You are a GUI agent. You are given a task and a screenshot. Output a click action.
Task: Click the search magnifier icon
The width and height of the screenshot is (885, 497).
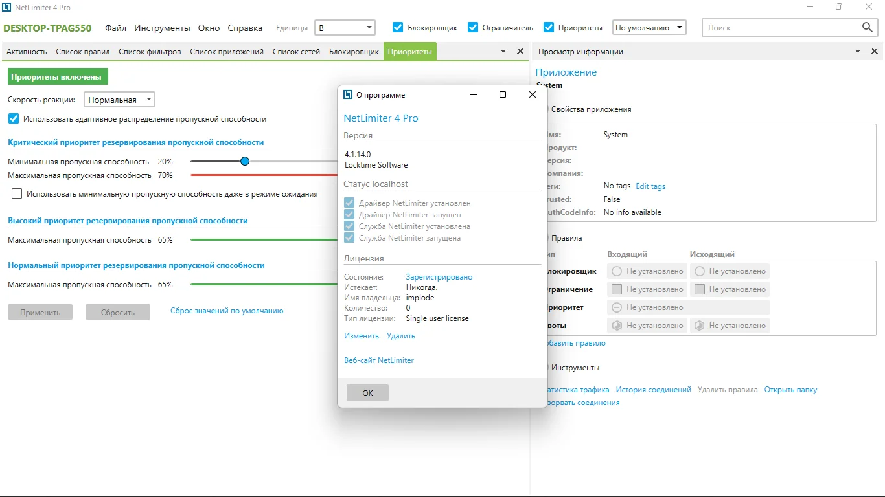[x=868, y=27]
